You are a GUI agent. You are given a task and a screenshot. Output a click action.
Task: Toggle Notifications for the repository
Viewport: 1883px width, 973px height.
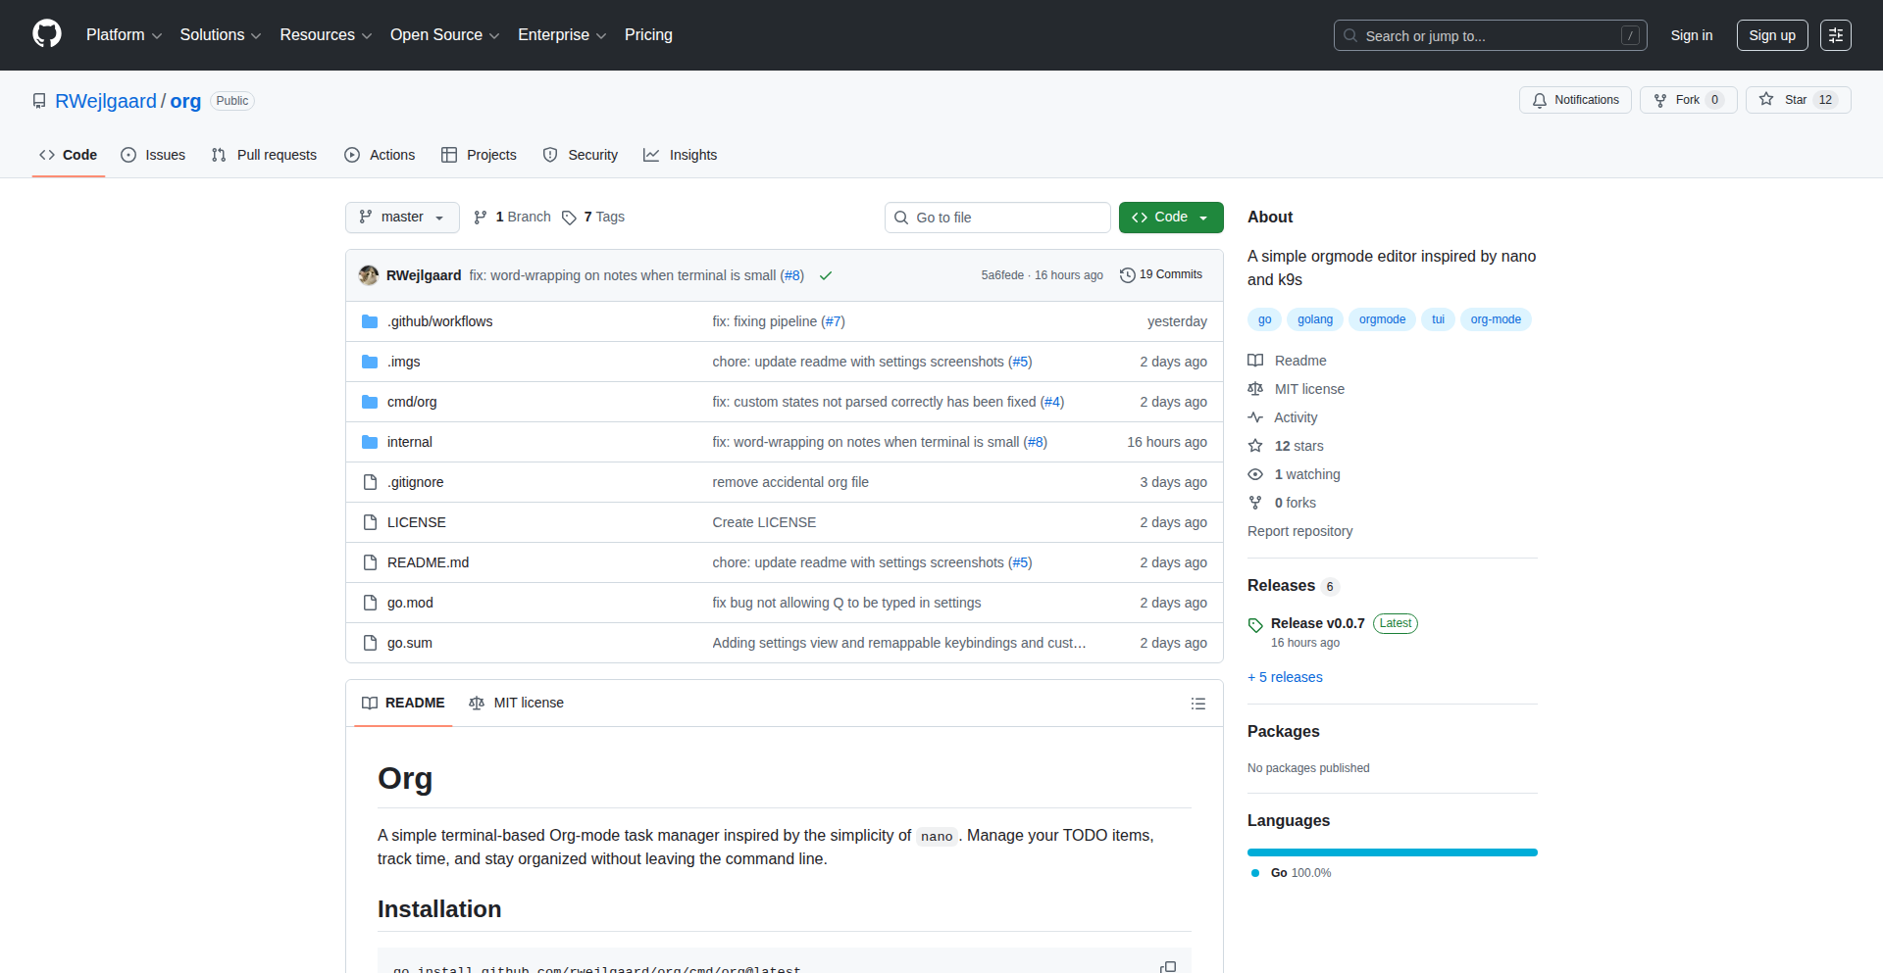(x=1575, y=100)
